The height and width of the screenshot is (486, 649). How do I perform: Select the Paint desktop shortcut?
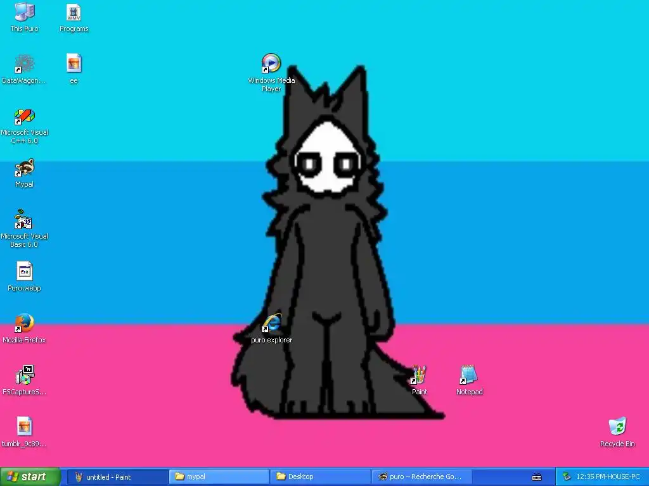pyautogui.click(x=420, y=380)
